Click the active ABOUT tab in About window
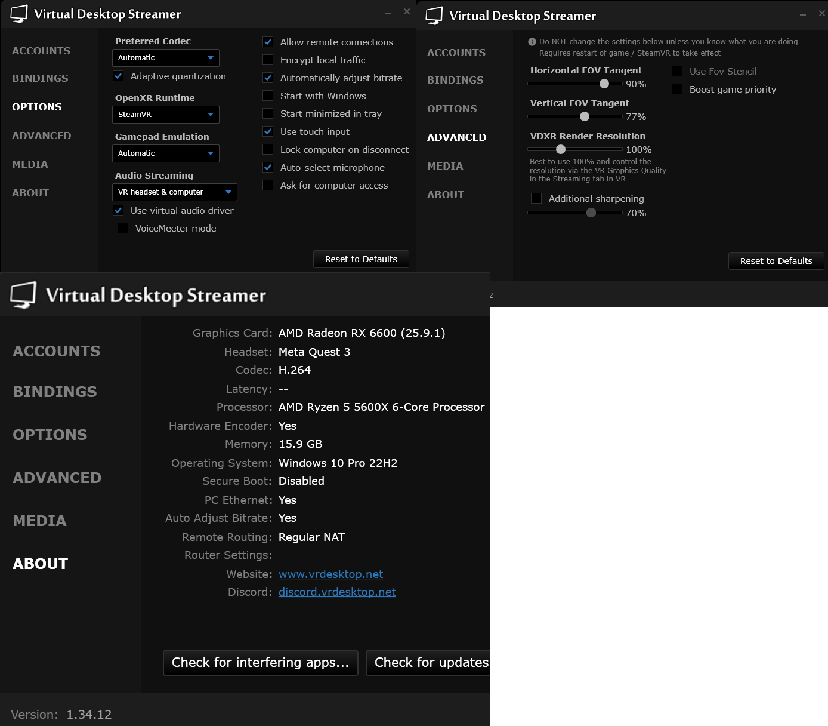This screenshot has width=828, height=726. [41, 564]
